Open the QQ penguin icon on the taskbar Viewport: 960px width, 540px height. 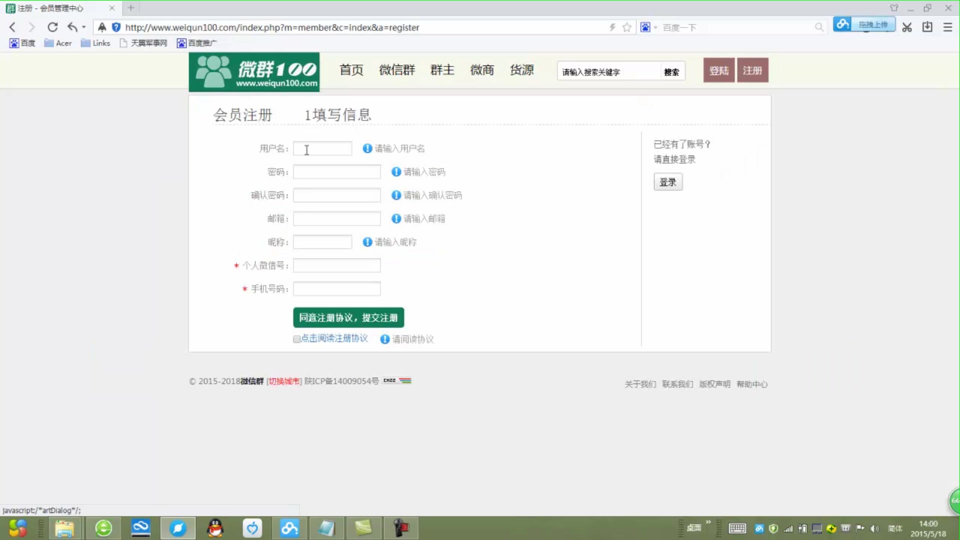(x=214, y=528)
